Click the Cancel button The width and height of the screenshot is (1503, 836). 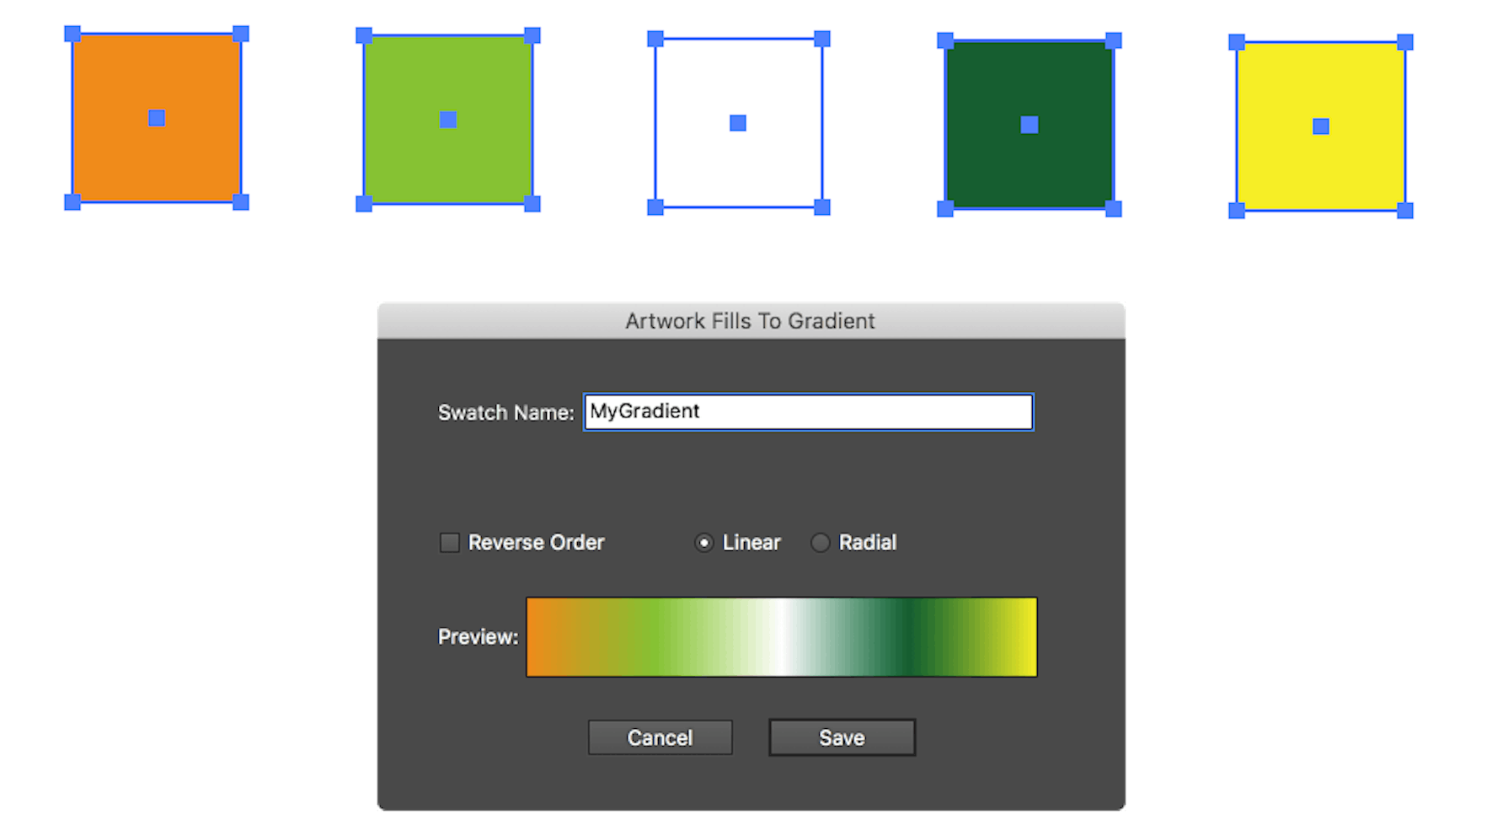(660, 737)
